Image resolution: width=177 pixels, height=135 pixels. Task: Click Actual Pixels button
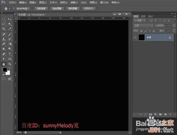tap(41, 9)
